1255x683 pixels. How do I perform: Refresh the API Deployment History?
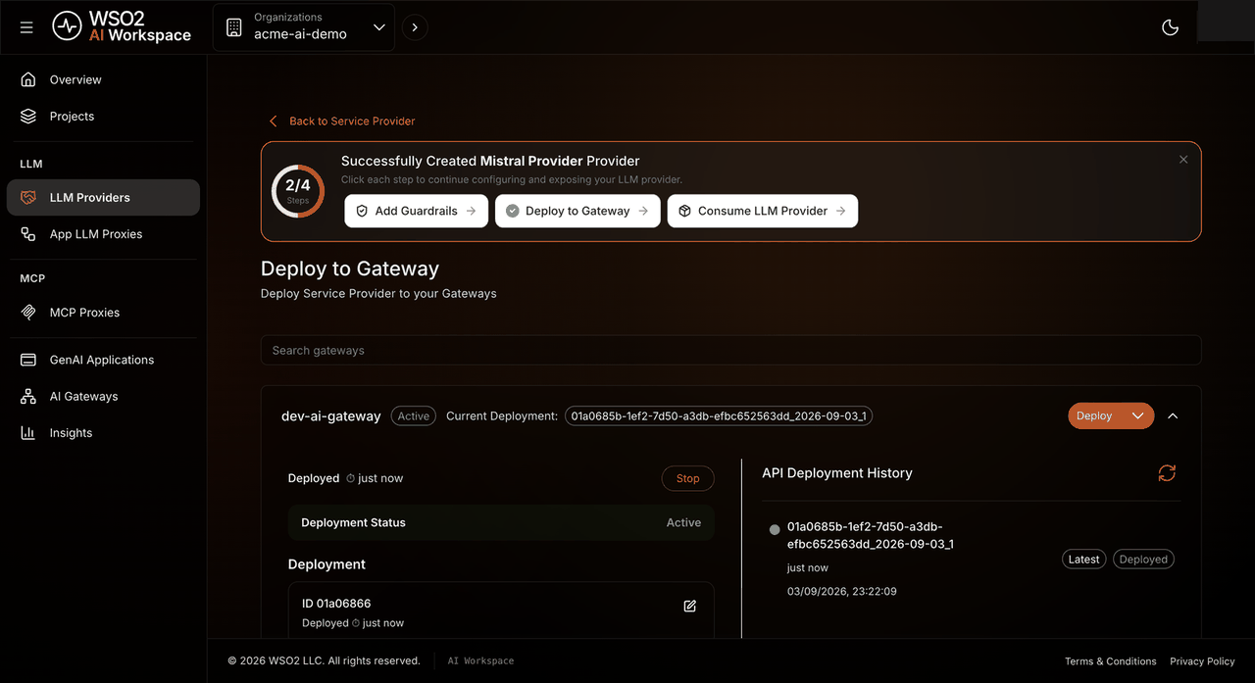(1167, 473)
